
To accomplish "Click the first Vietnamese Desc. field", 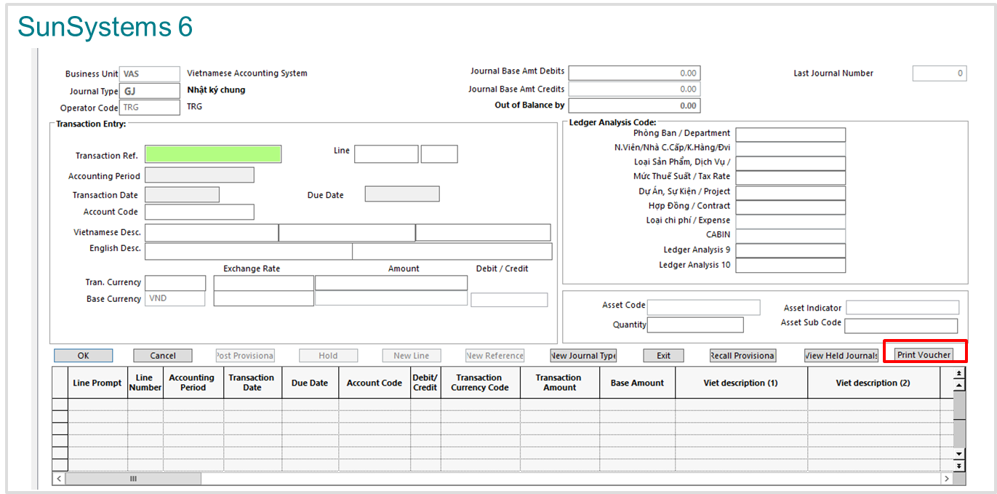I will click(212, 233).
